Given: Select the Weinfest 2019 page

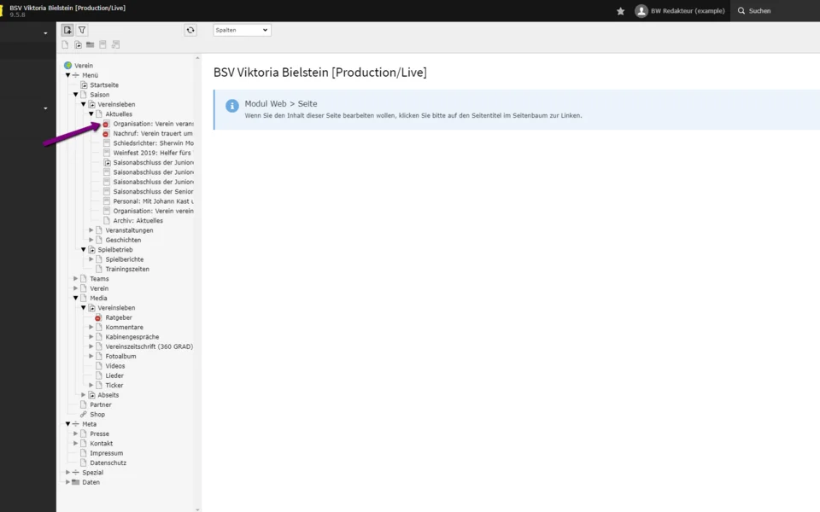Looking at the screenshot, I should click(x=153, y=153).
